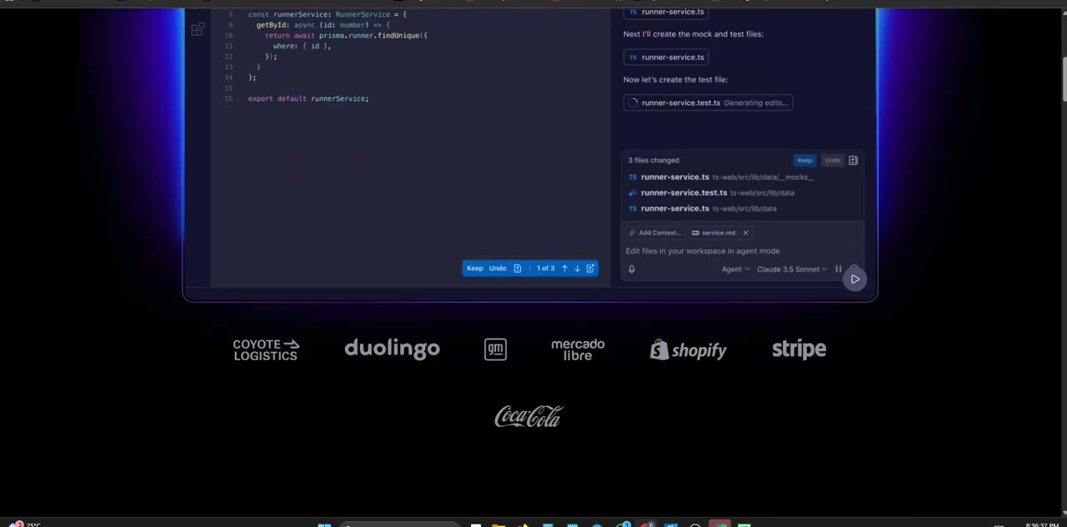Click the view-changes icon beside the chat Undo
Viewport: 1067px width, 527px height.
coord(853,160)
